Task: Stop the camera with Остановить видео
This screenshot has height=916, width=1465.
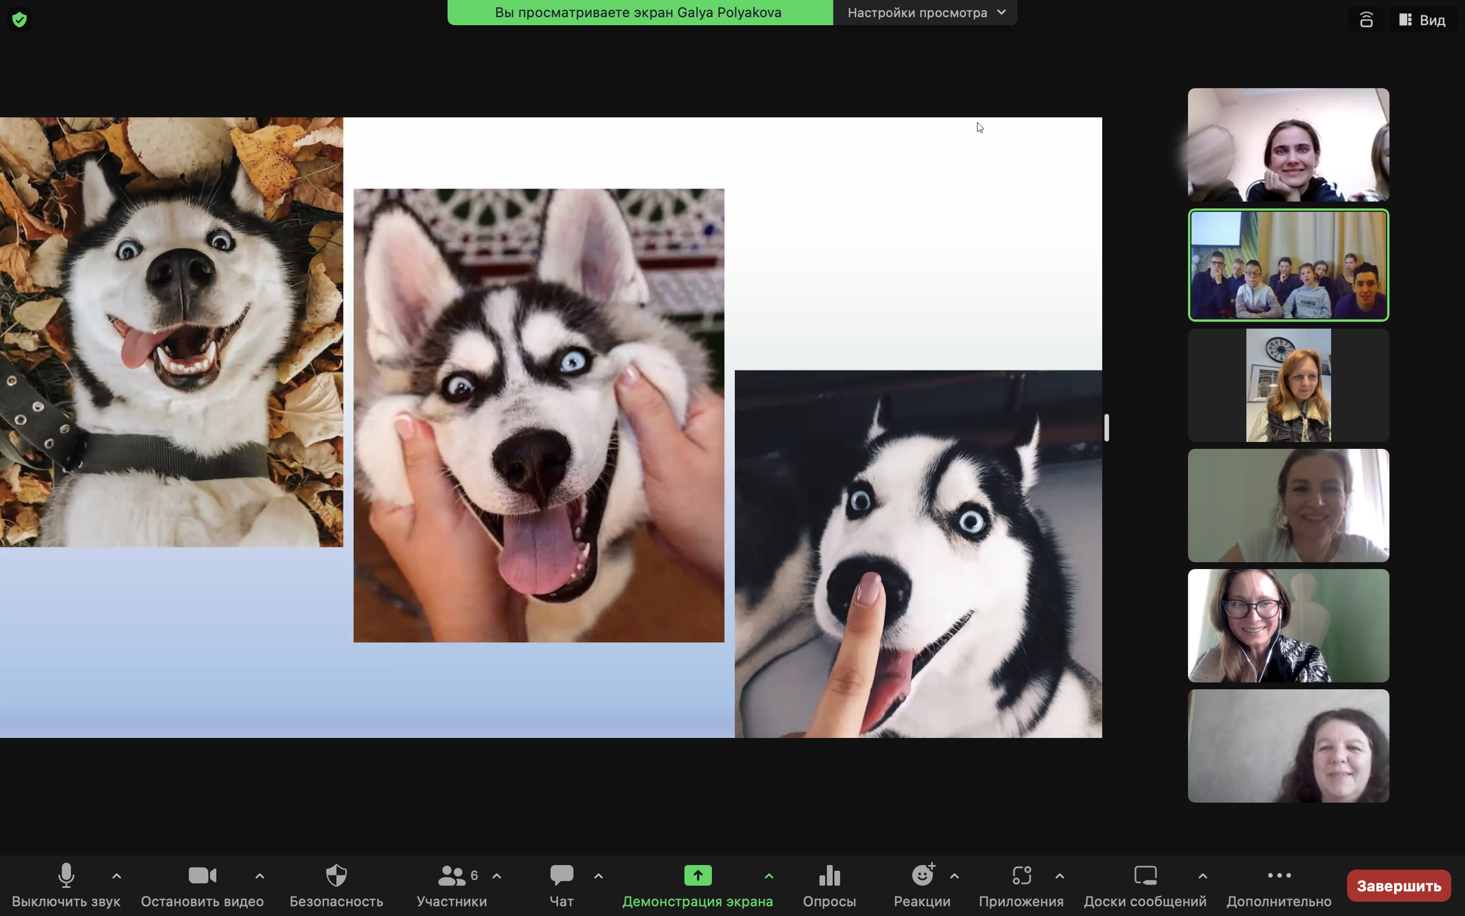Action: click(202, 885)
